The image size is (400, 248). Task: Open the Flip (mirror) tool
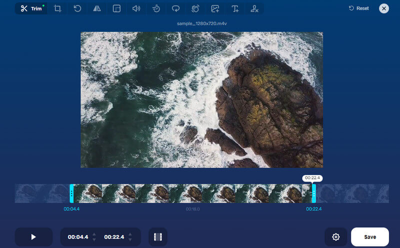click(x=97, y=8)
